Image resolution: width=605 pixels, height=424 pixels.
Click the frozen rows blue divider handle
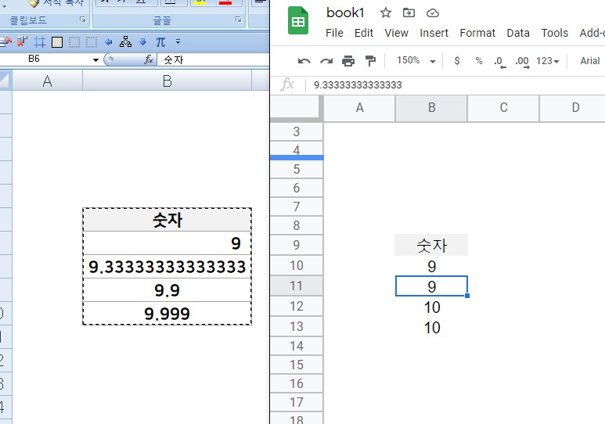click(297, 157)
